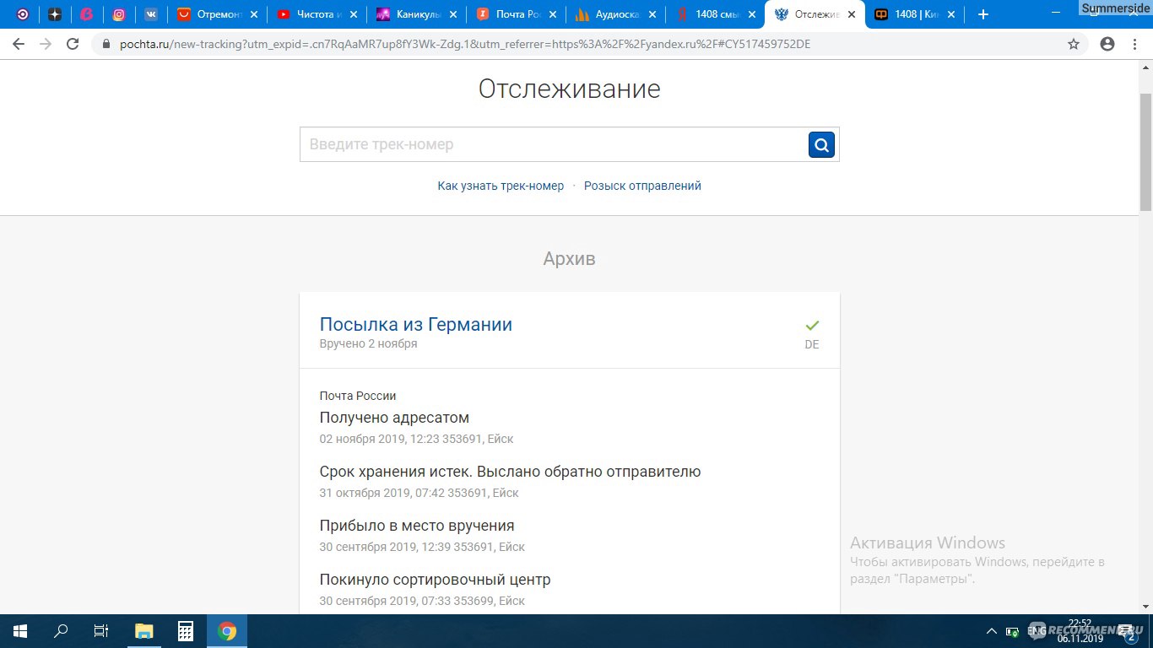Close the 'Отслеживание' active tab
1153x648 pixels.
tap(853, 14)
